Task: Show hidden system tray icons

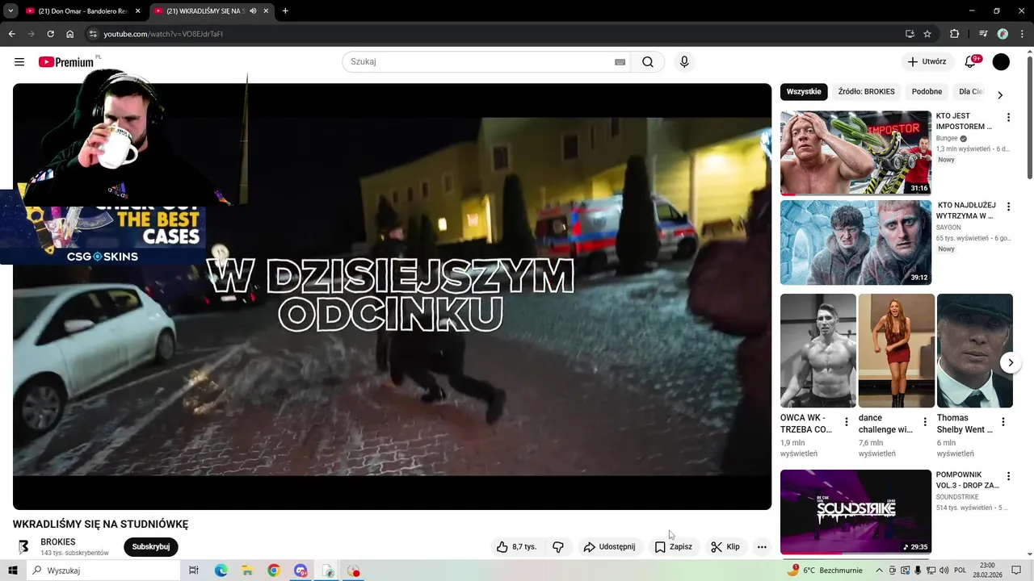Action: point(879,571)
